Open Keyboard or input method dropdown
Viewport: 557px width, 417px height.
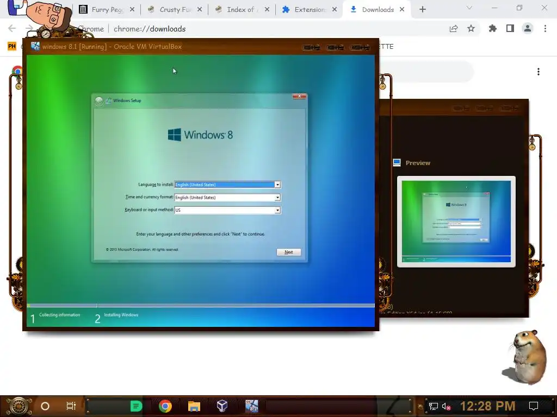click(227, 210)
